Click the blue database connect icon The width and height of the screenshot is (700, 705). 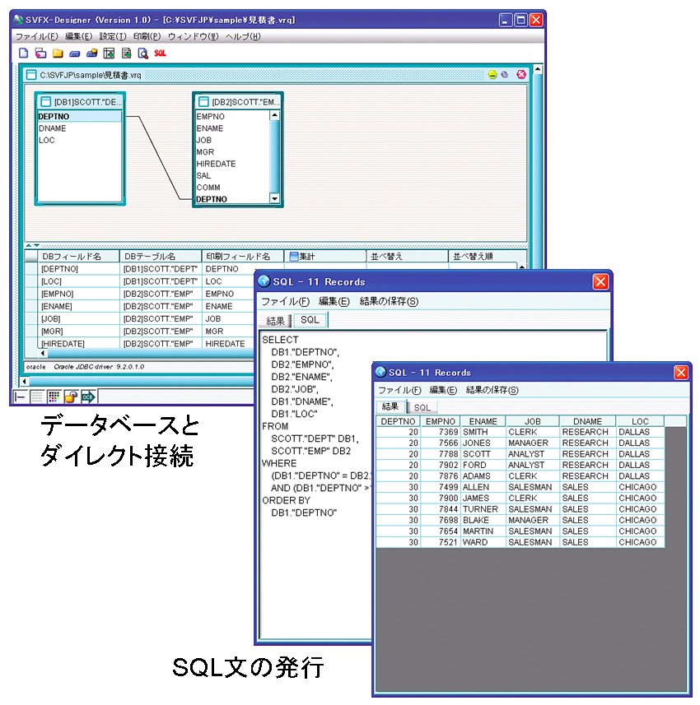click(x=75, y=53)
